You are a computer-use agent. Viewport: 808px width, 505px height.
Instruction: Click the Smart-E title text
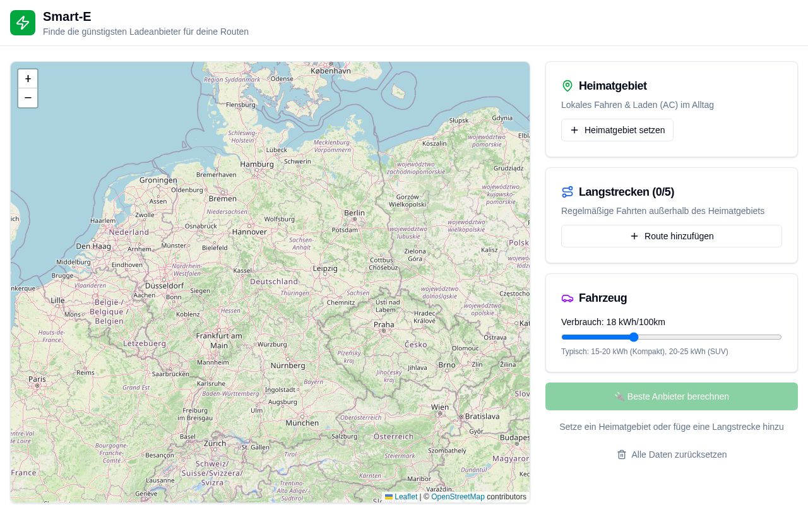click(67, 16)
